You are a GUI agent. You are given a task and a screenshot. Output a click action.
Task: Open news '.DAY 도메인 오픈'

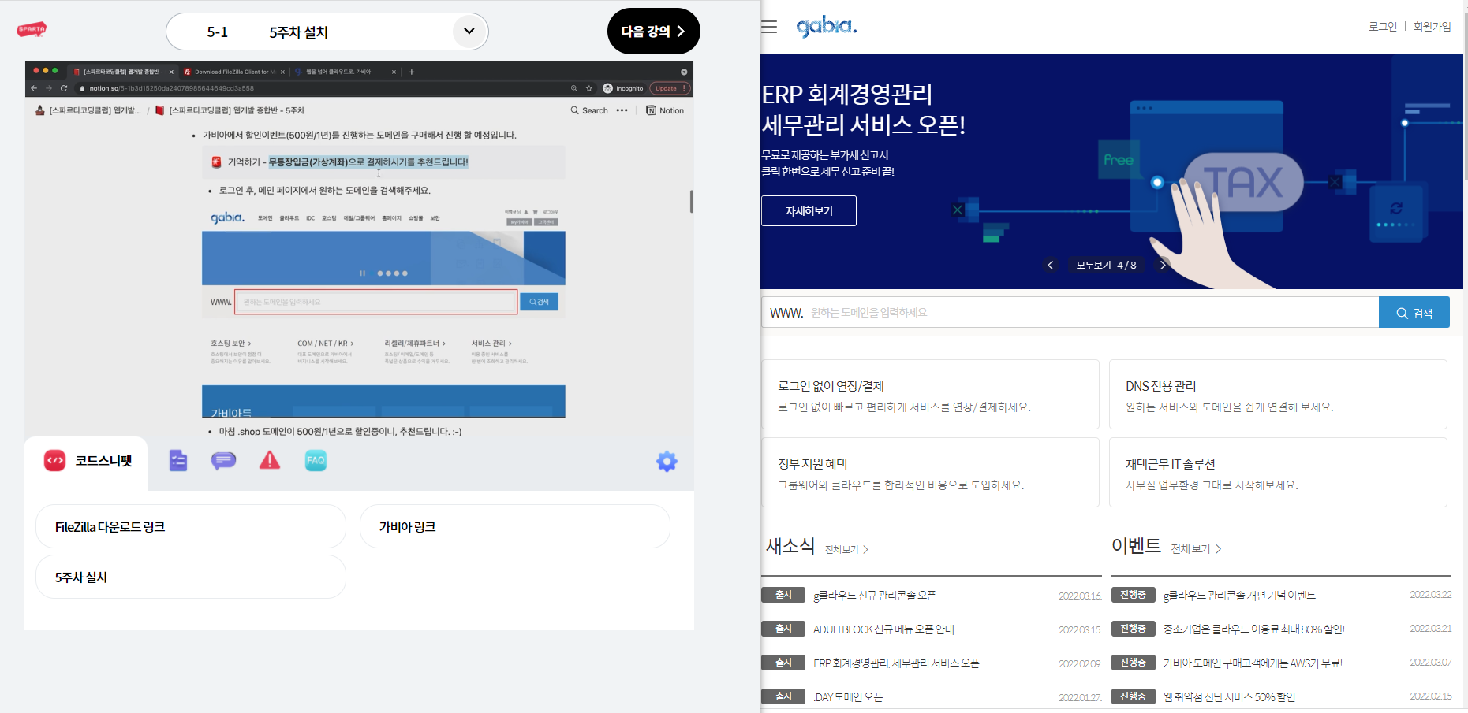pyautogui.click(x=848, y=697)
